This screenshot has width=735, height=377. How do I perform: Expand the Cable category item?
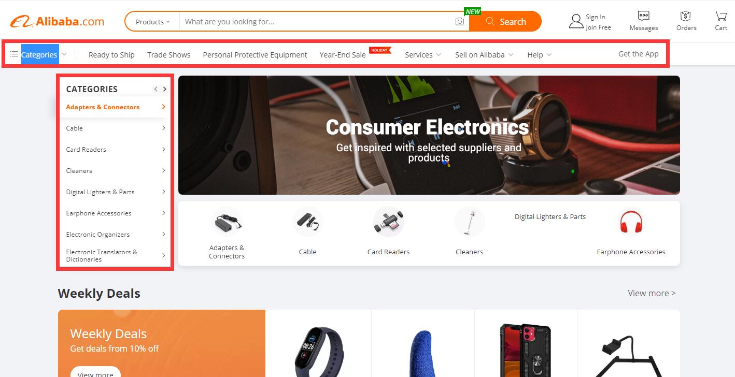pos(116,128)
